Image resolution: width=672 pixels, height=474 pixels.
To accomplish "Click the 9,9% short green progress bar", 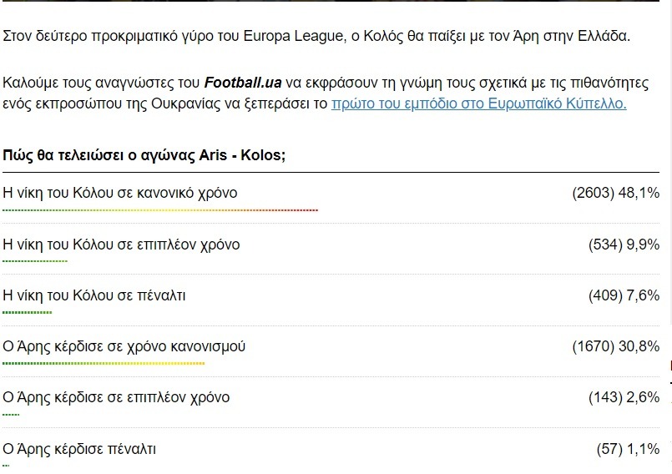I will (x=35, y=261).
